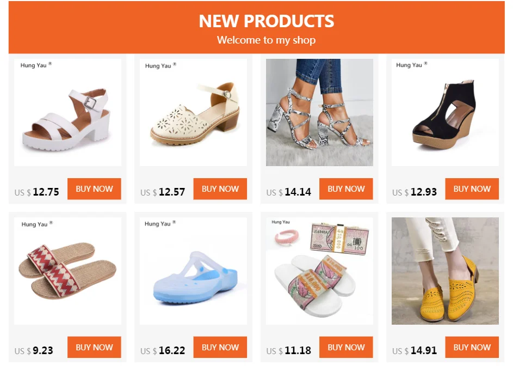The width and height of the screenshot is (513, 377).
Task: Open the yellow perforated loafers photo
Action: pos(445,271)
